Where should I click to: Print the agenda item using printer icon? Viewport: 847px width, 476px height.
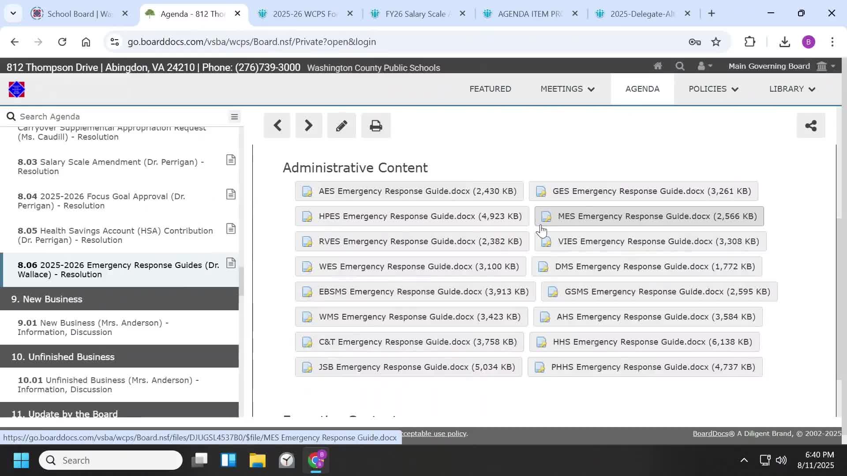(376, 126)
